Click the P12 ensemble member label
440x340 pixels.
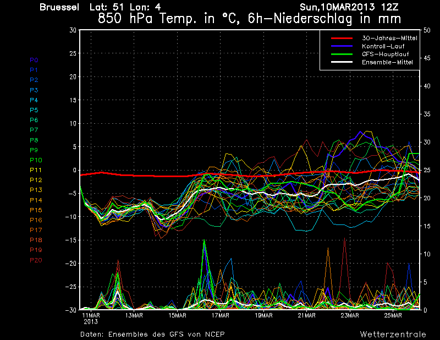click(36, 180)
